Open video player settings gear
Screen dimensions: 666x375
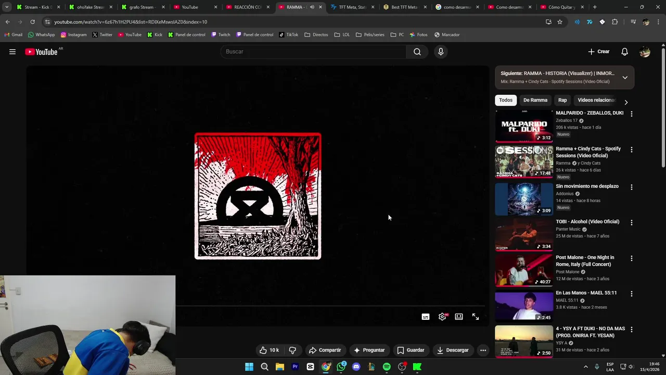tap(442, 317)
